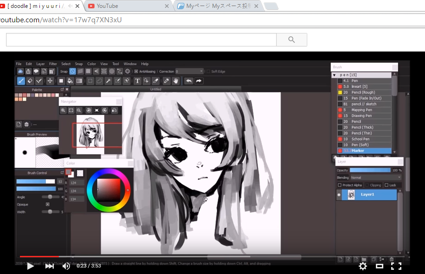Screen dimensions: 425x274
Task: Switch to the YouTube browser tab
Action: (129, 6)
